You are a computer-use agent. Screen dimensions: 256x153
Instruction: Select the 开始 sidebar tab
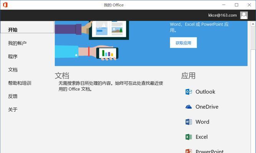[x=27, y=27]
